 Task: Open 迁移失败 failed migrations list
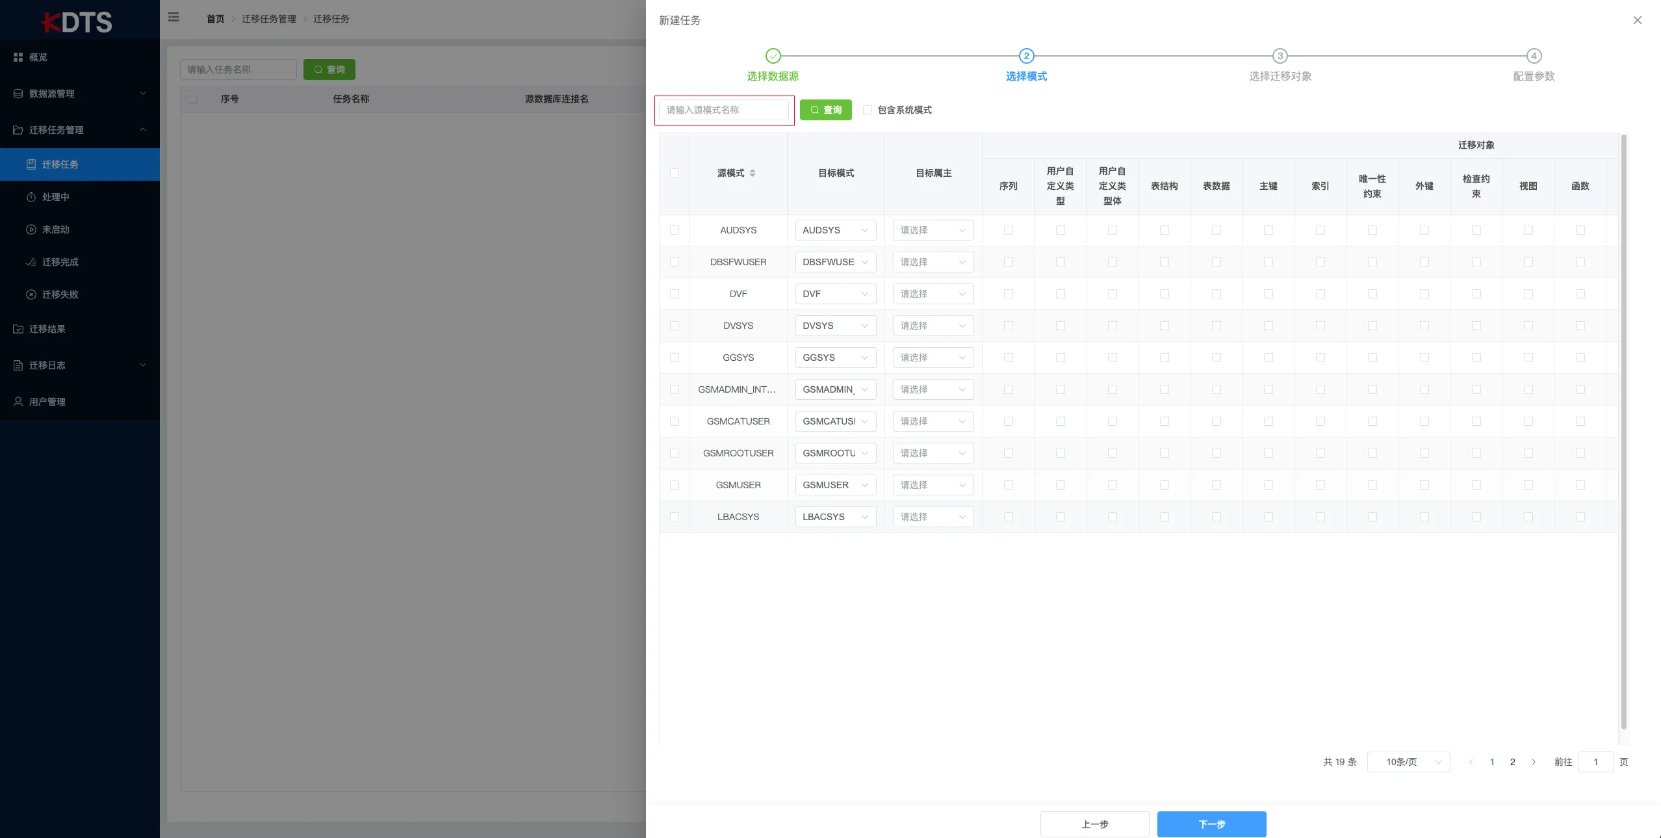coord(61,294)
